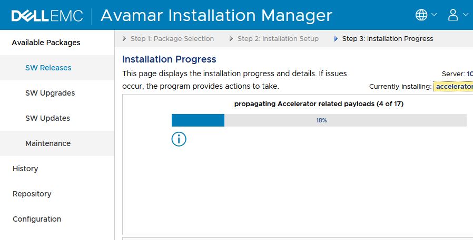Image resolution: width=473 pixels, height=240 pixels.
Task: Click the blue information icon
Action: [x=179, y=139]
